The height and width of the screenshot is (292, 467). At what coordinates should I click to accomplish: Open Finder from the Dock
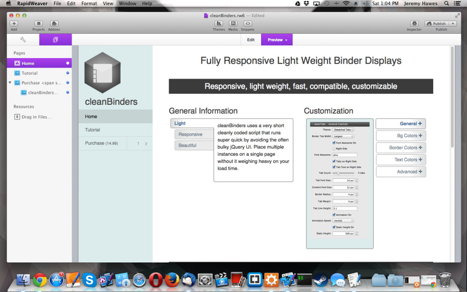click(x=23, y=280)
